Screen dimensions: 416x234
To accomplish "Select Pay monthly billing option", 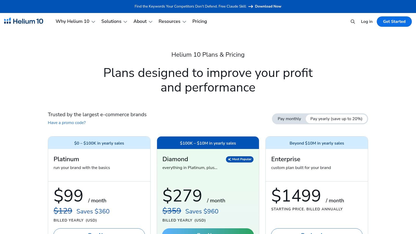I will click(x=289, y=119).
